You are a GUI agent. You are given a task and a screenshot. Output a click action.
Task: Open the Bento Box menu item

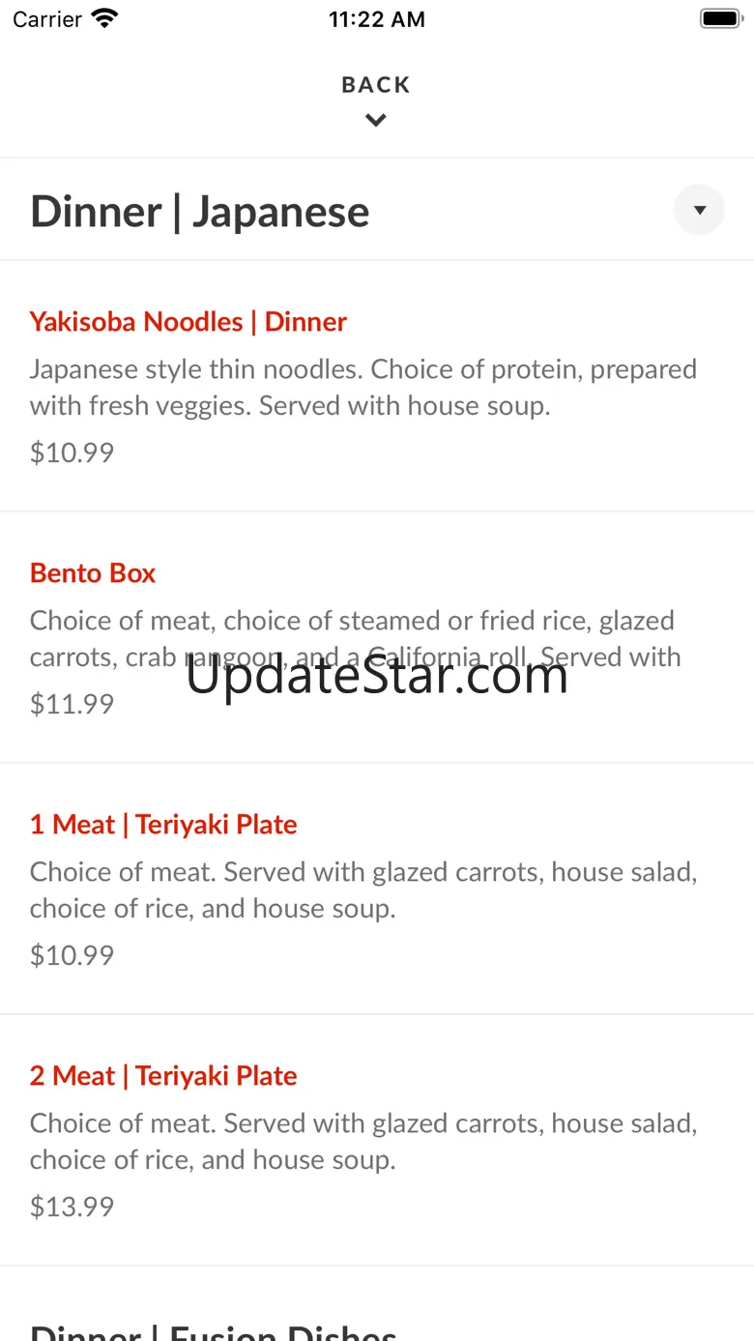point(93,572)
